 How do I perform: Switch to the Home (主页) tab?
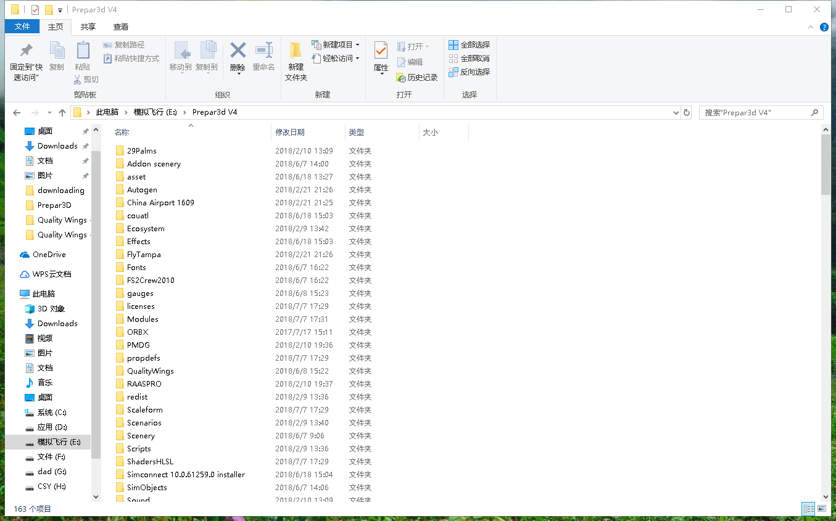[56, 27]
